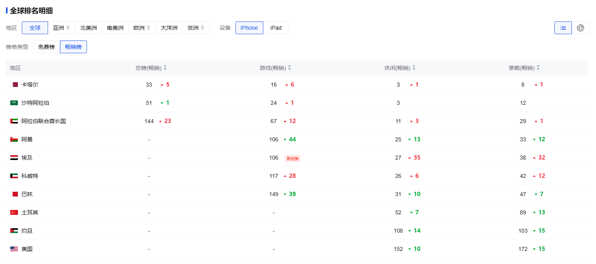Select the 畅销榜 chart type

(73, 47)
